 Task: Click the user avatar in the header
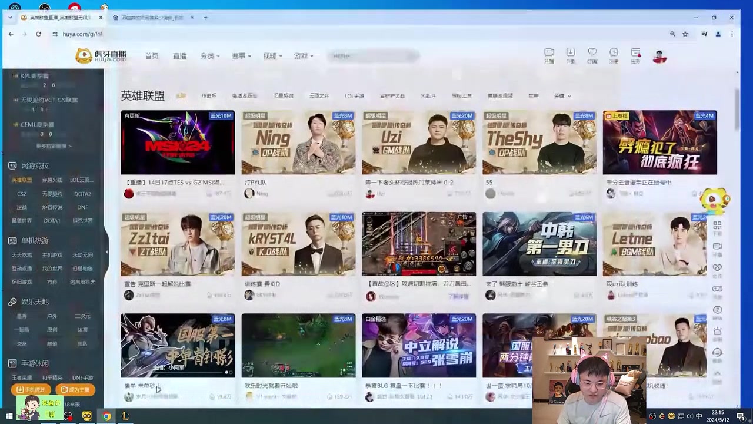pos(659,57)
